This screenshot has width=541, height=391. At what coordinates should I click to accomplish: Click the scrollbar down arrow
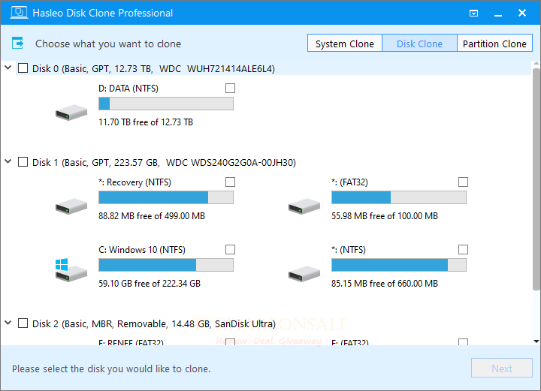pos(536,341)
